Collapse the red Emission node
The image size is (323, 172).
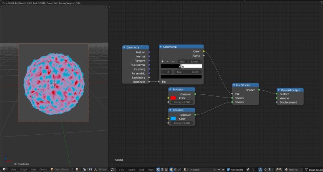pyautogui.click(x=170, y=89)
